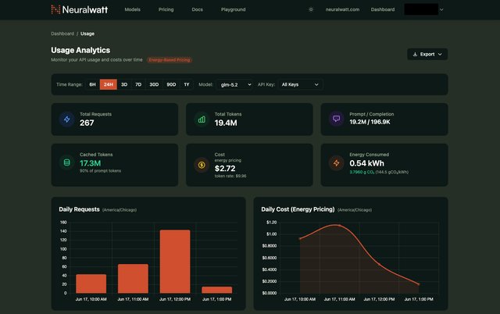Click the $2.72 cost value
Screen dimensions: 500x314
pyautogui.click(x=225, y=168)
